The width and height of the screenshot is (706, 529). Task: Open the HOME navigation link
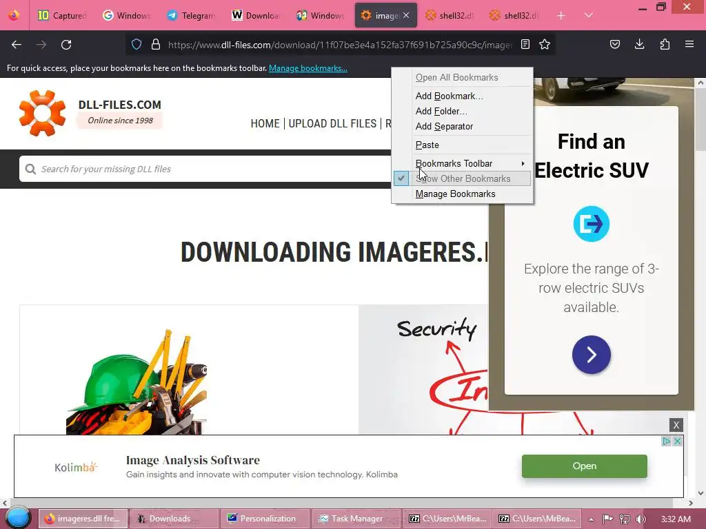click(x=265, y=123)
